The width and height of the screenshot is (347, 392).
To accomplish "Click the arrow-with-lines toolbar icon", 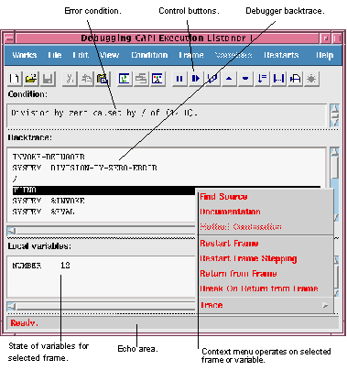I will pyautogui.click(x=262, y=79).
